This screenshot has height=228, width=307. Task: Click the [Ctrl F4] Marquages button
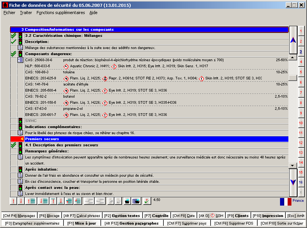(19, 216)
